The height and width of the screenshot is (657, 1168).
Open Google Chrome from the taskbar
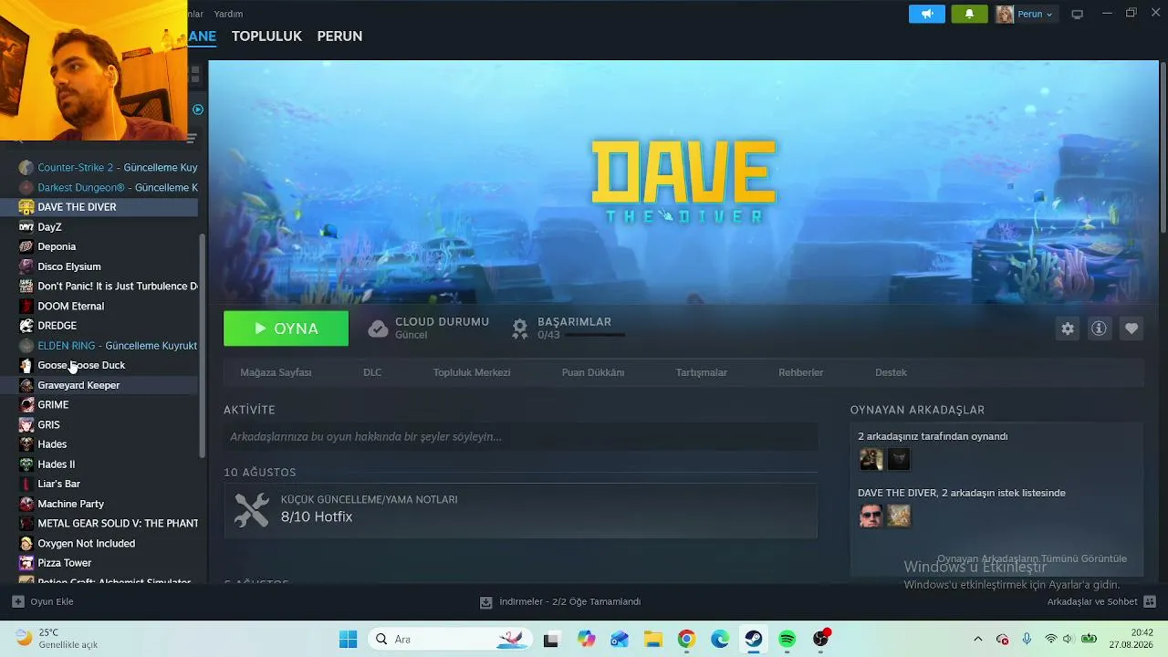[x=686, y=640]
